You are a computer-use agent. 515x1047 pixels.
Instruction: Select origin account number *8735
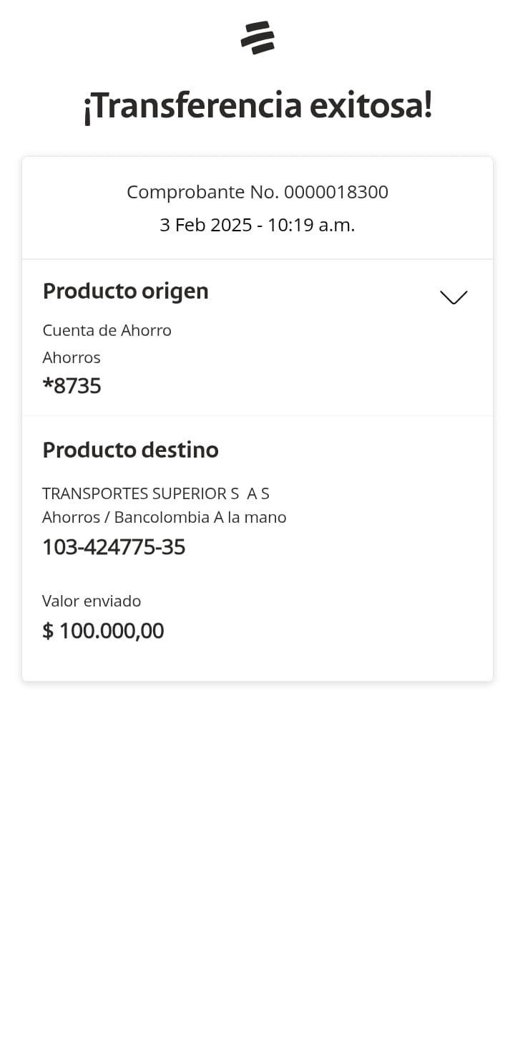click(72, 386)
